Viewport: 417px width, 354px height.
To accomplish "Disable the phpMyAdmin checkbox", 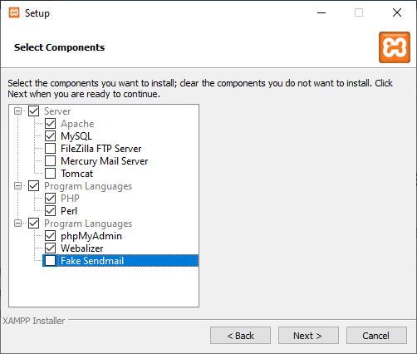I will coord(50,236).
